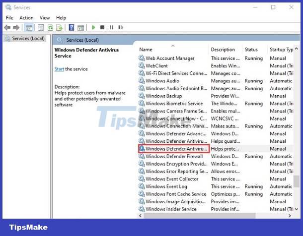Toggle Show/Hide Action Pane toolbar icon

(x=80, y=28)
